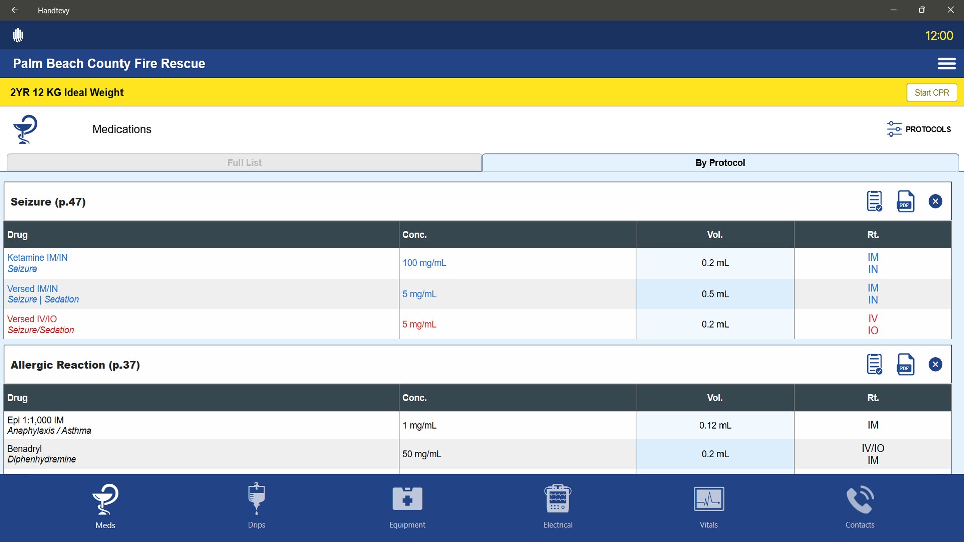Select the Versed IV/IO drug entry
This screenshot has height=542, width=964.
click(32, 318)
